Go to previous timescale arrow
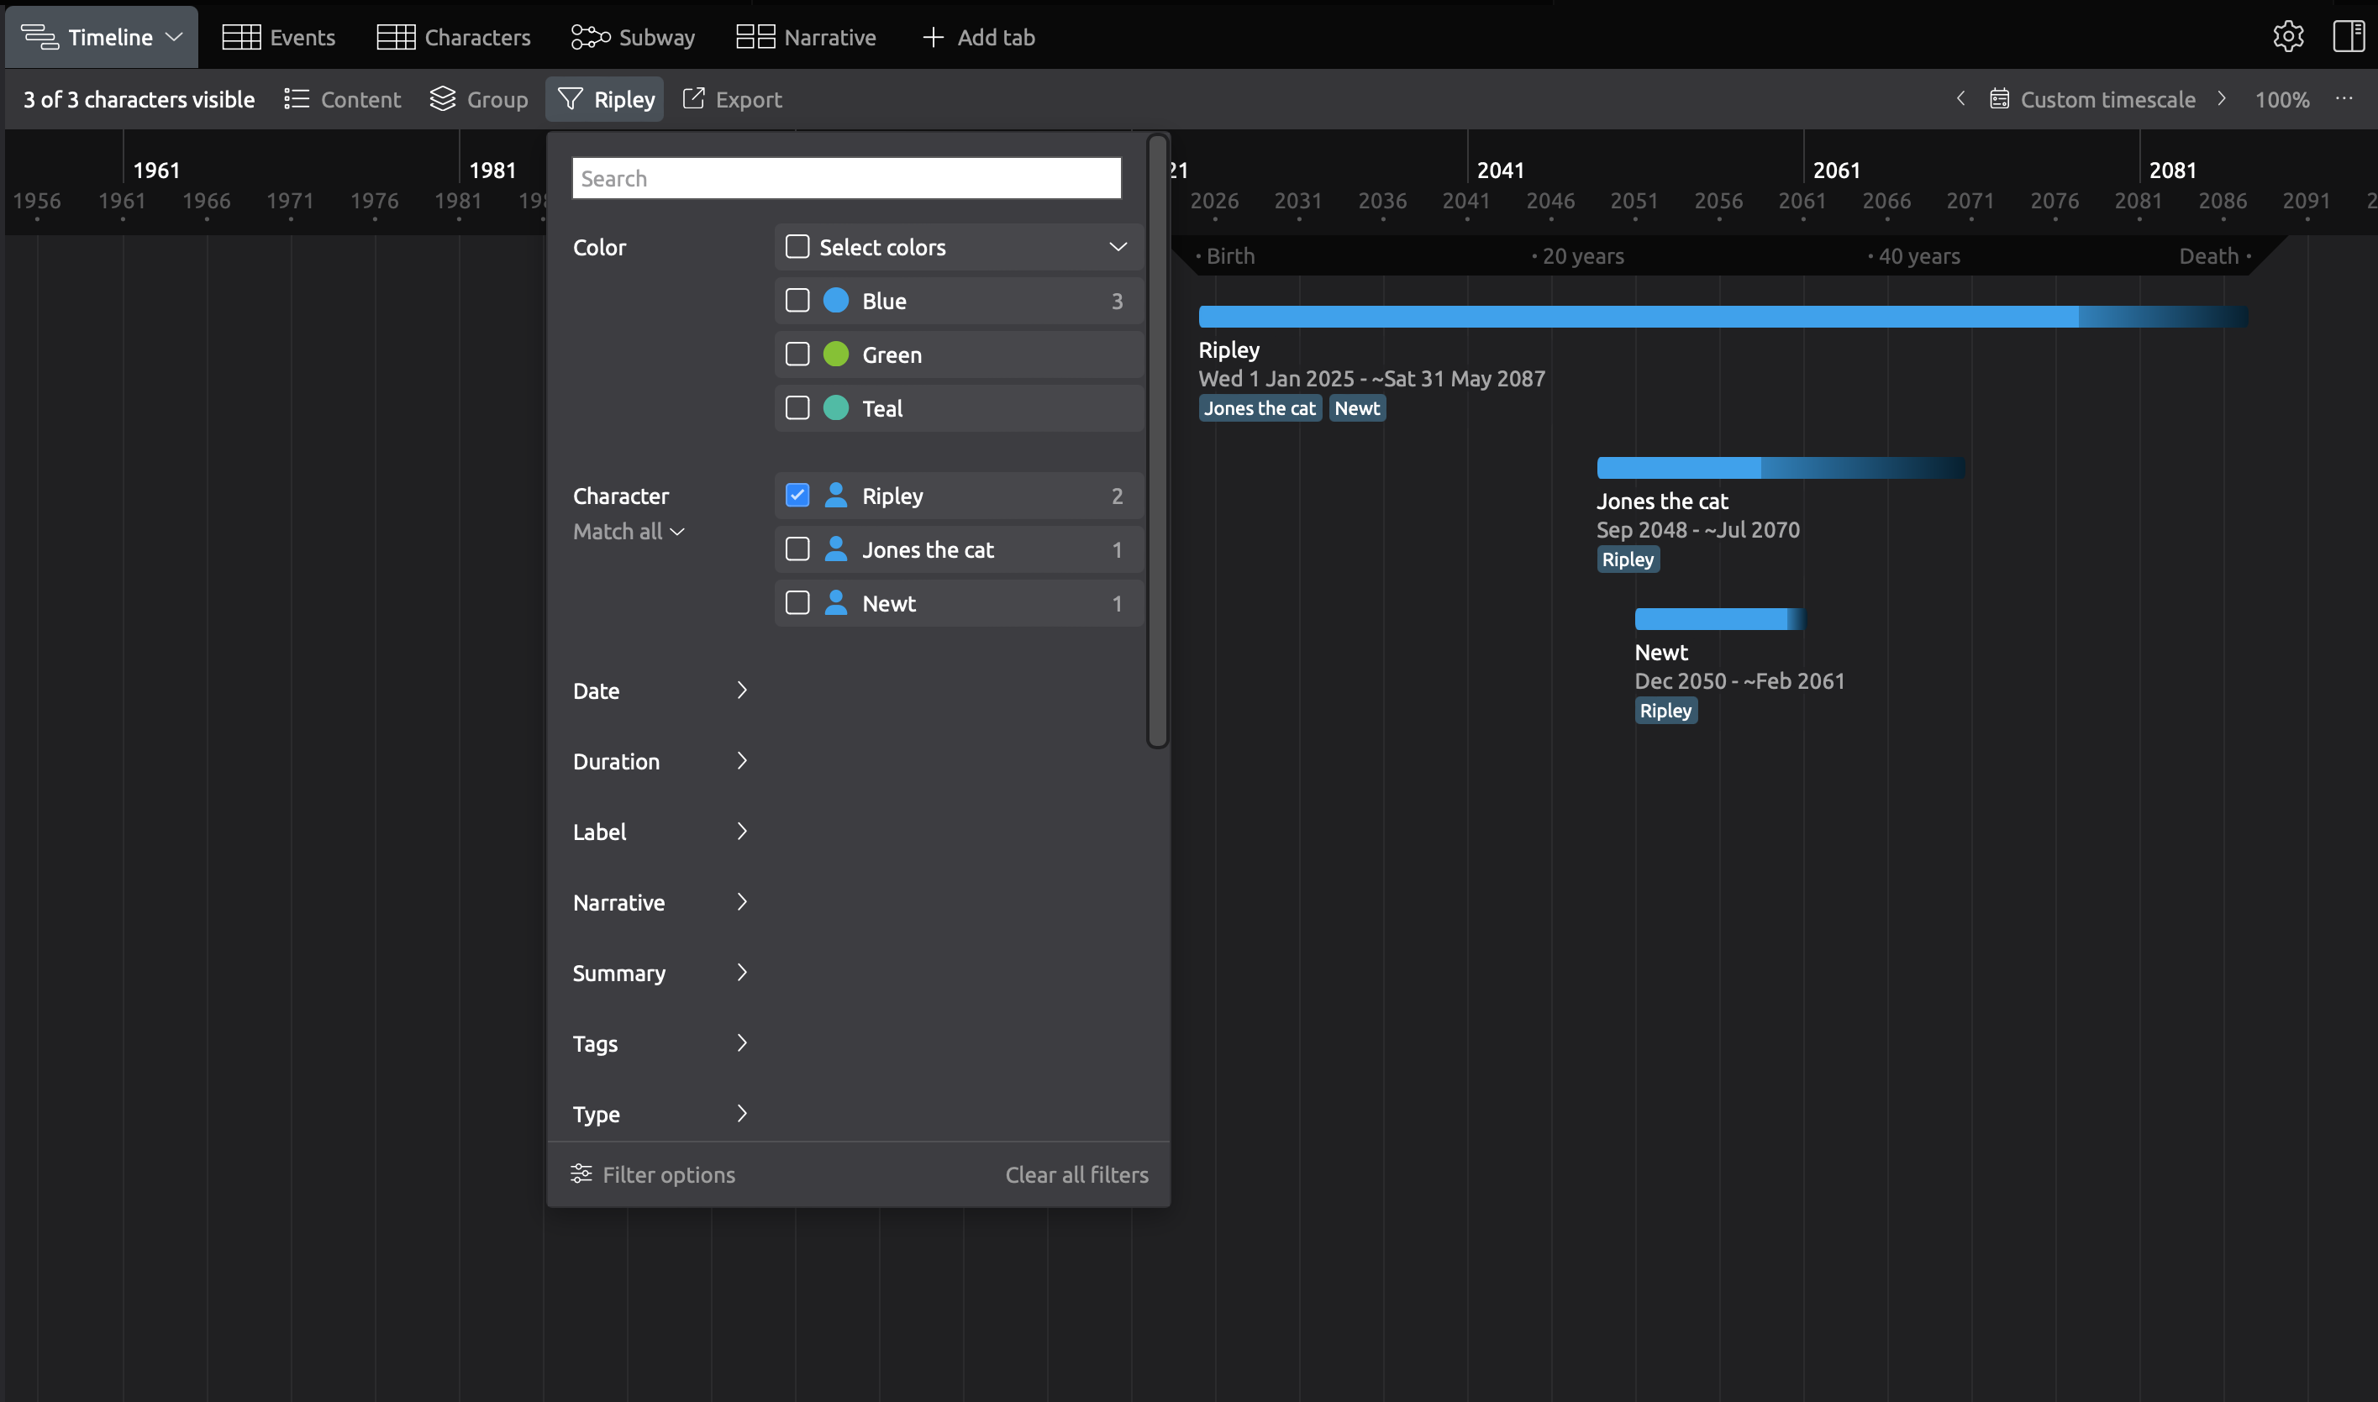Viewport: 2378px width, 1402px height. click(x=1960, y=99)
